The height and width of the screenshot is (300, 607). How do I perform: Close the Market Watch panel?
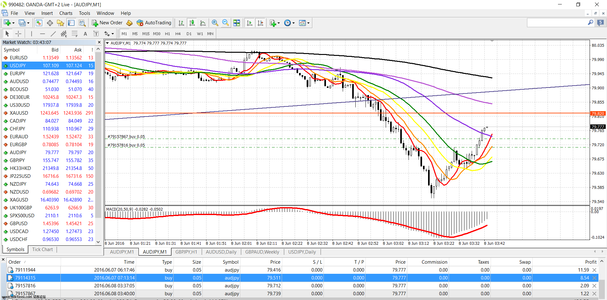(x=99, y=42)
